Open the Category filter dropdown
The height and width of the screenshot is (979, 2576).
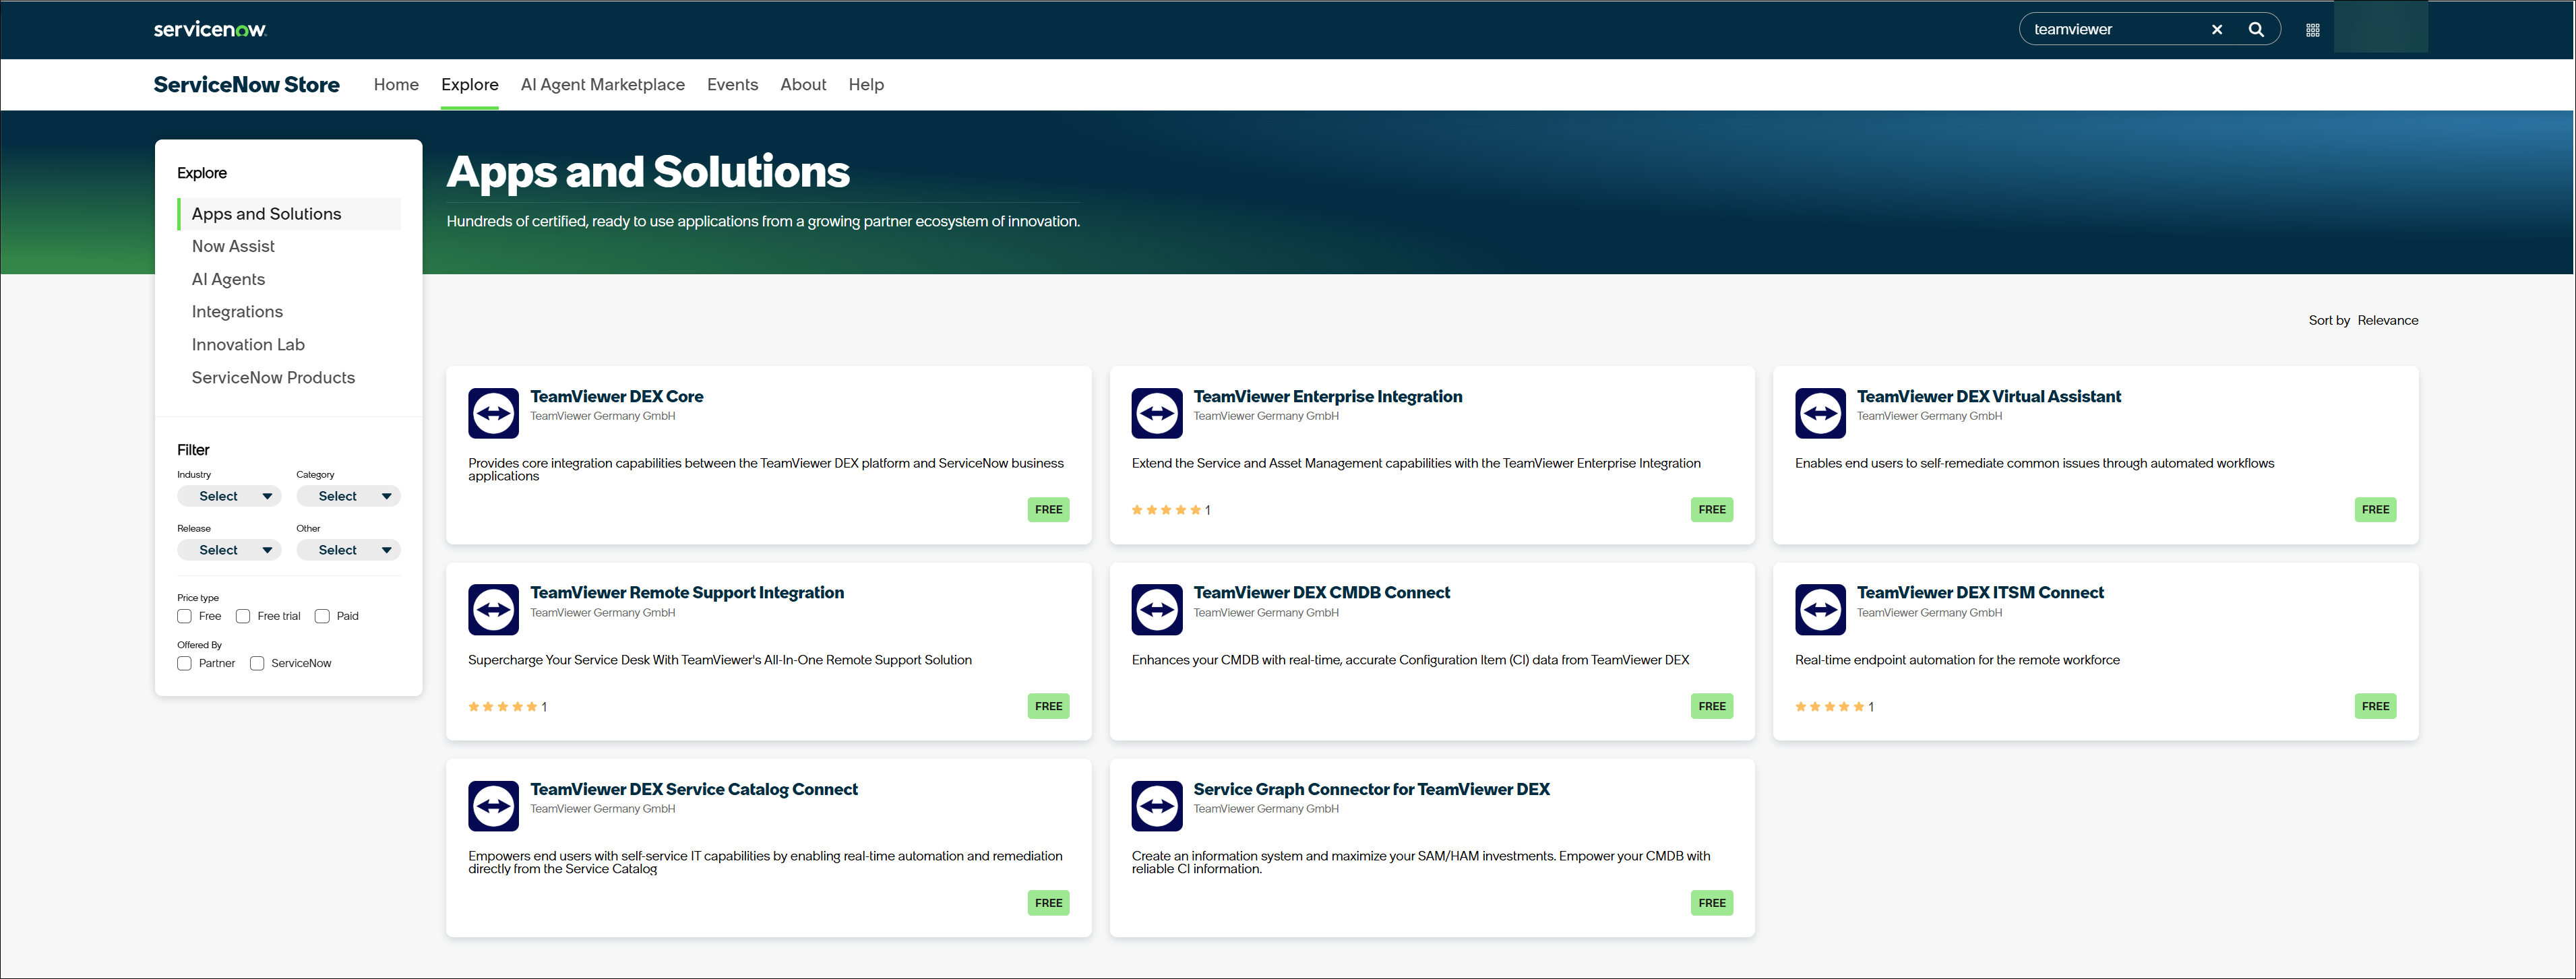[348, 496]
